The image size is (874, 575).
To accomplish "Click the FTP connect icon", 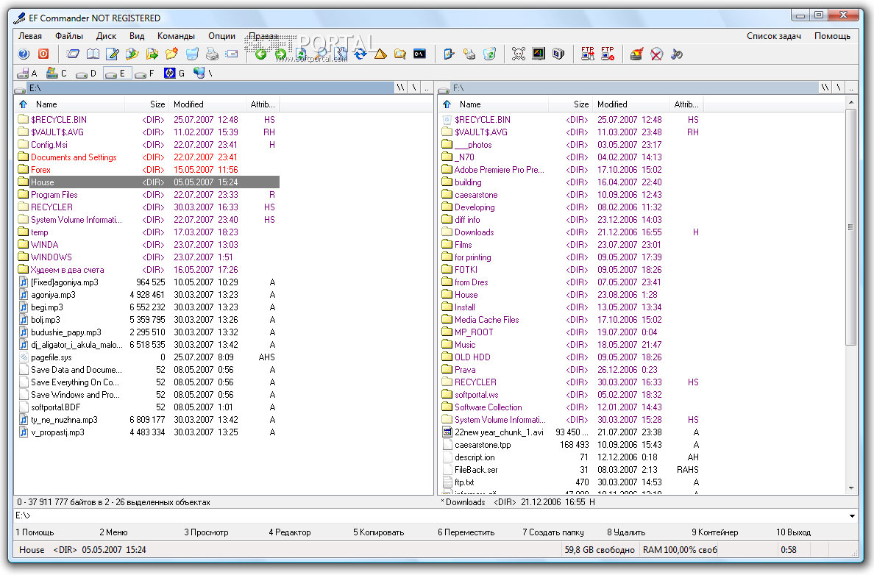I will tap(588, 54).
